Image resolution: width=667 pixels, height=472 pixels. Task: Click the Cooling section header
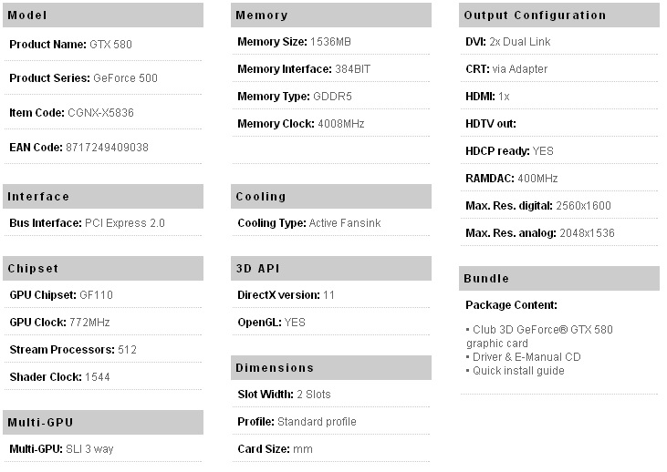[x=331, y=197]
